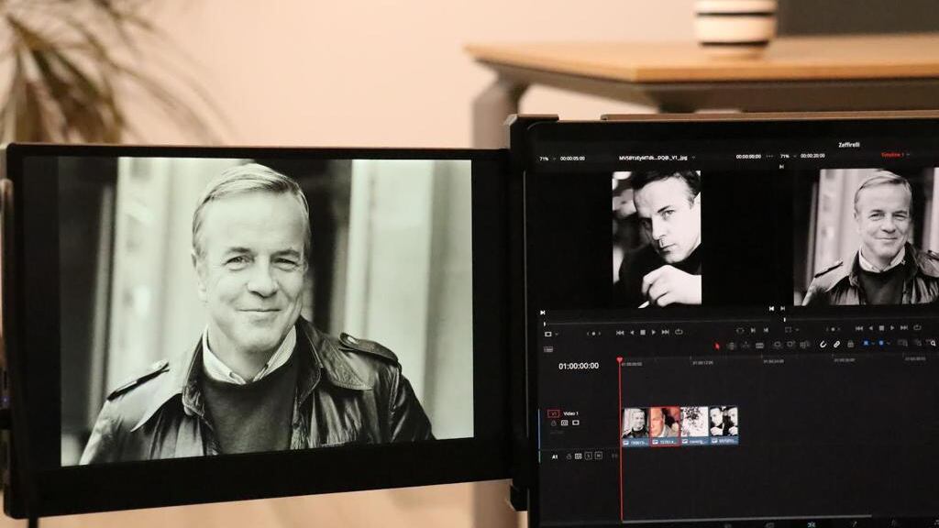The image size is (939, 528).
Task: Click the timeline viewer jog wheel control
Action: [x=833, y=329]
